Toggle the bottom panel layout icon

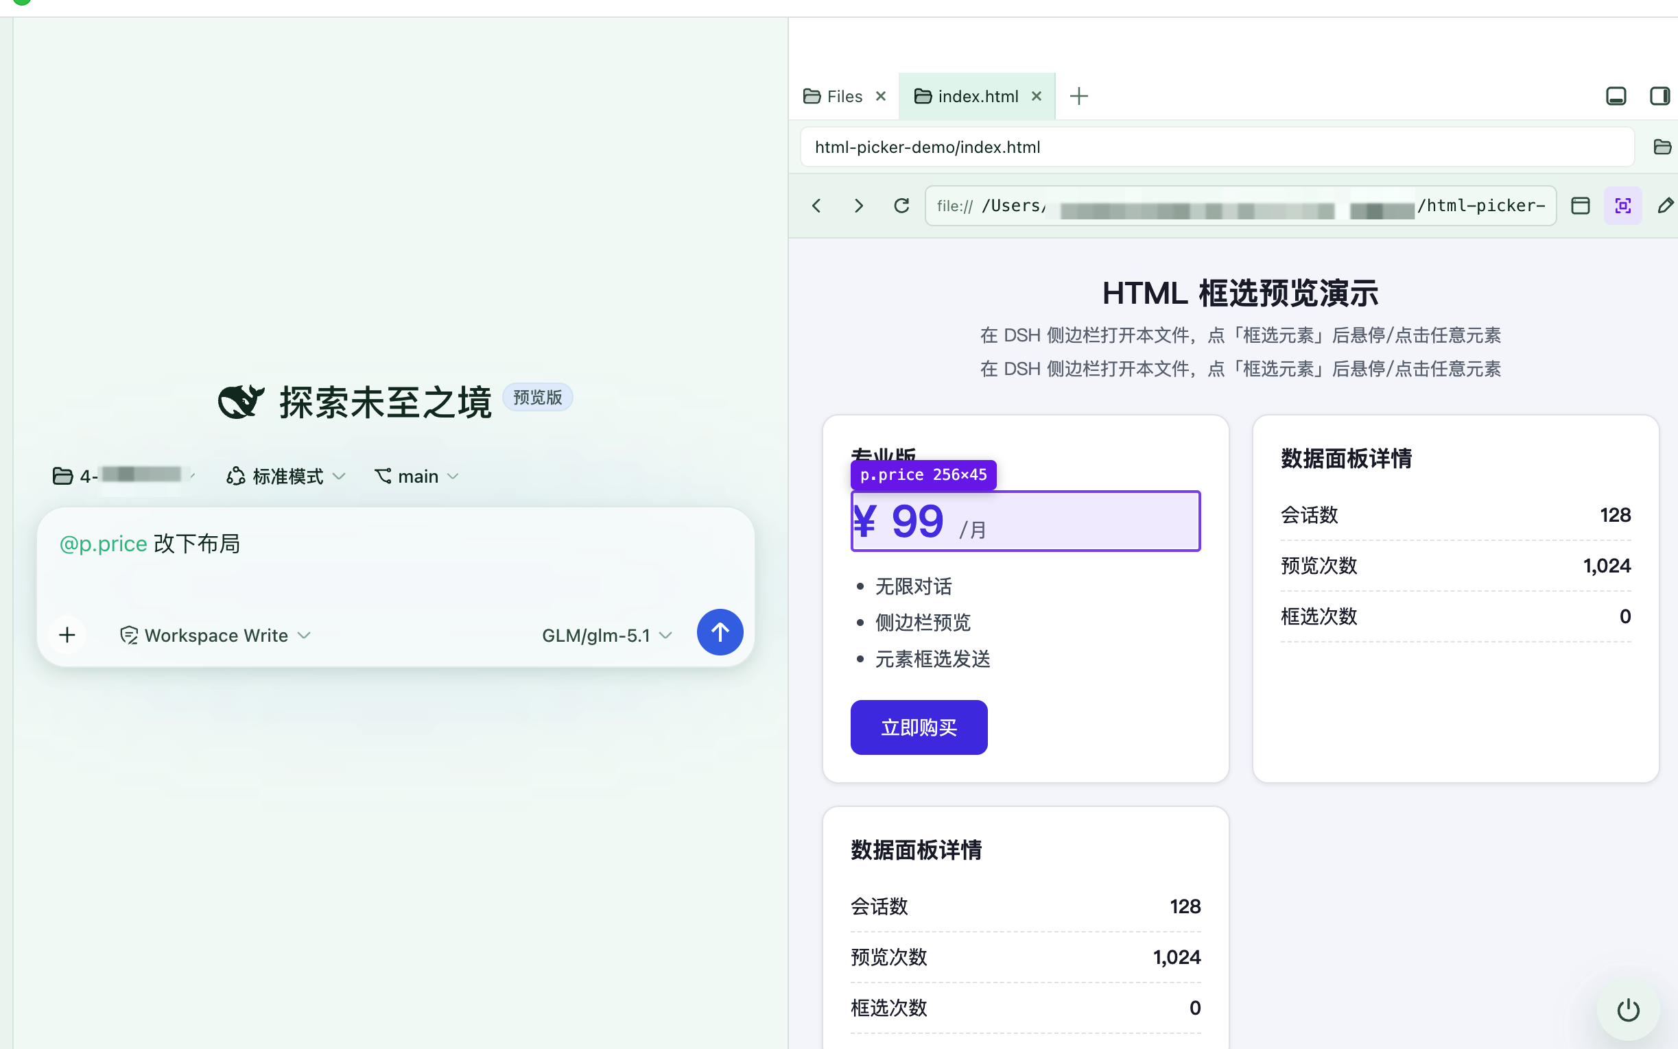[x=1616, y=97]
